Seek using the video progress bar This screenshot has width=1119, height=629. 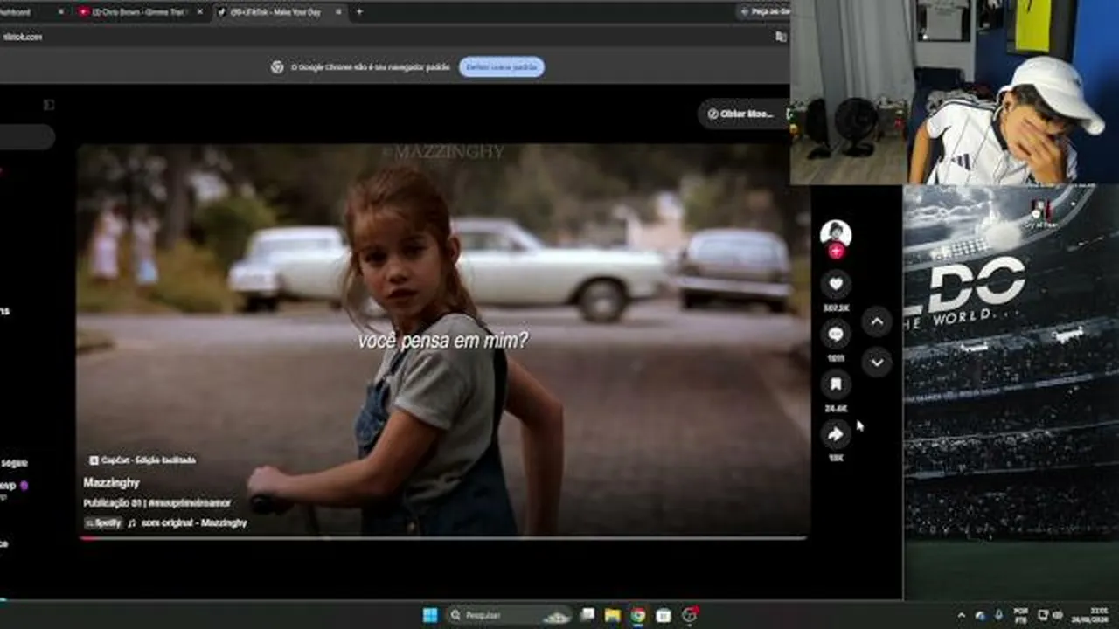tap(443, 538)
